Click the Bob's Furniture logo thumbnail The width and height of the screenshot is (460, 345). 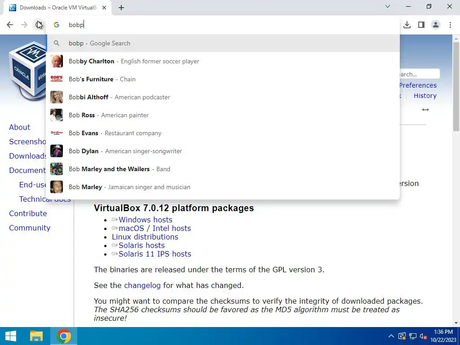point(57,79)
